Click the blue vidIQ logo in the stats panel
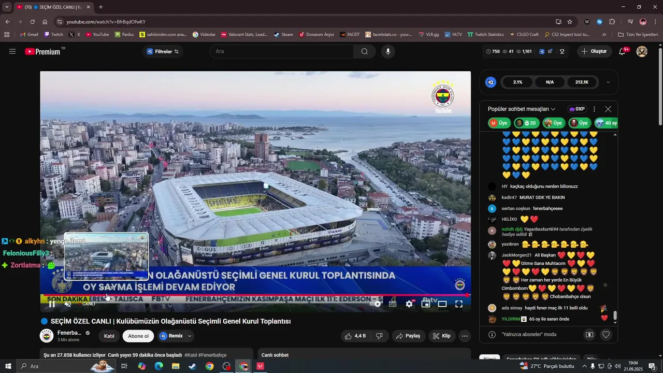The image size is (663, 373). (491, 82)
